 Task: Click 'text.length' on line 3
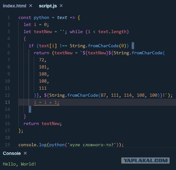112,32
